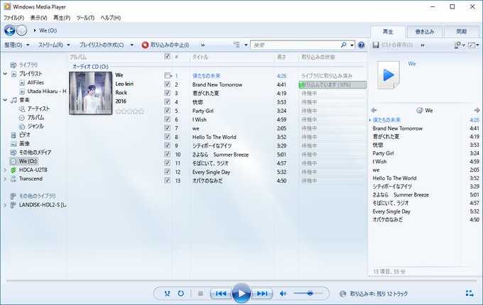The width and height of the screenshot is (483, 305).
Task: Switch to the 書き込み tab
Action: point(425,32)
